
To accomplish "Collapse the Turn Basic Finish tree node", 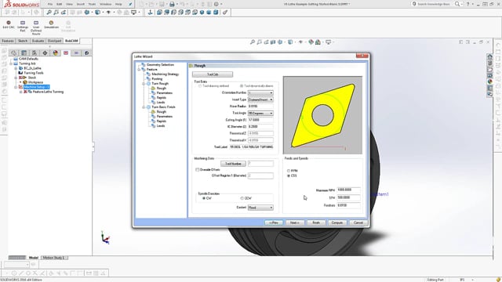I will (144, 107).
